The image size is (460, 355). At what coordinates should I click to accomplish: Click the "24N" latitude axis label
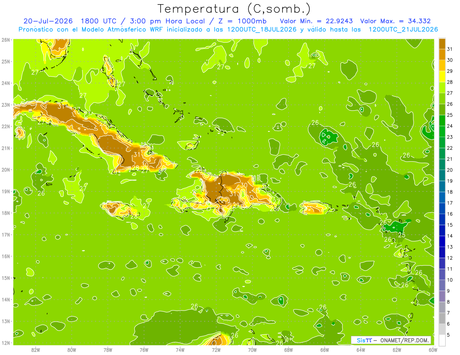pyautogui.click(x=6, y=83)
